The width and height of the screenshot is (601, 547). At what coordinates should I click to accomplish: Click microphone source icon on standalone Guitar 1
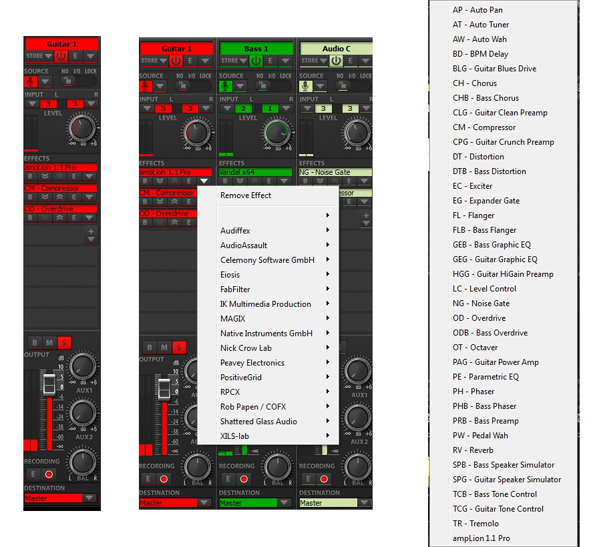(31, 81)
